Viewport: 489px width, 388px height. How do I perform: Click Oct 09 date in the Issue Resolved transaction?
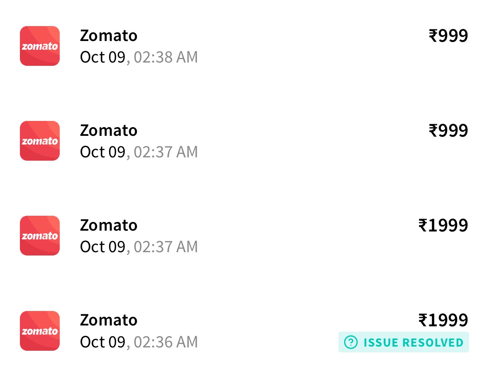tap(102, 342)
